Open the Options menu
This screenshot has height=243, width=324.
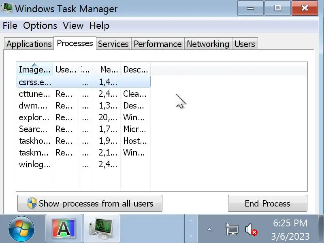click(40, 26)
